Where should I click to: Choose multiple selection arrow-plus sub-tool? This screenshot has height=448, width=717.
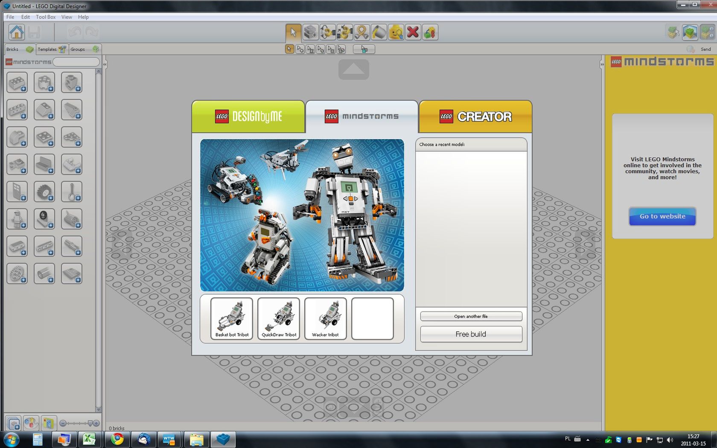pyautogui.click(x=300, y=49)
